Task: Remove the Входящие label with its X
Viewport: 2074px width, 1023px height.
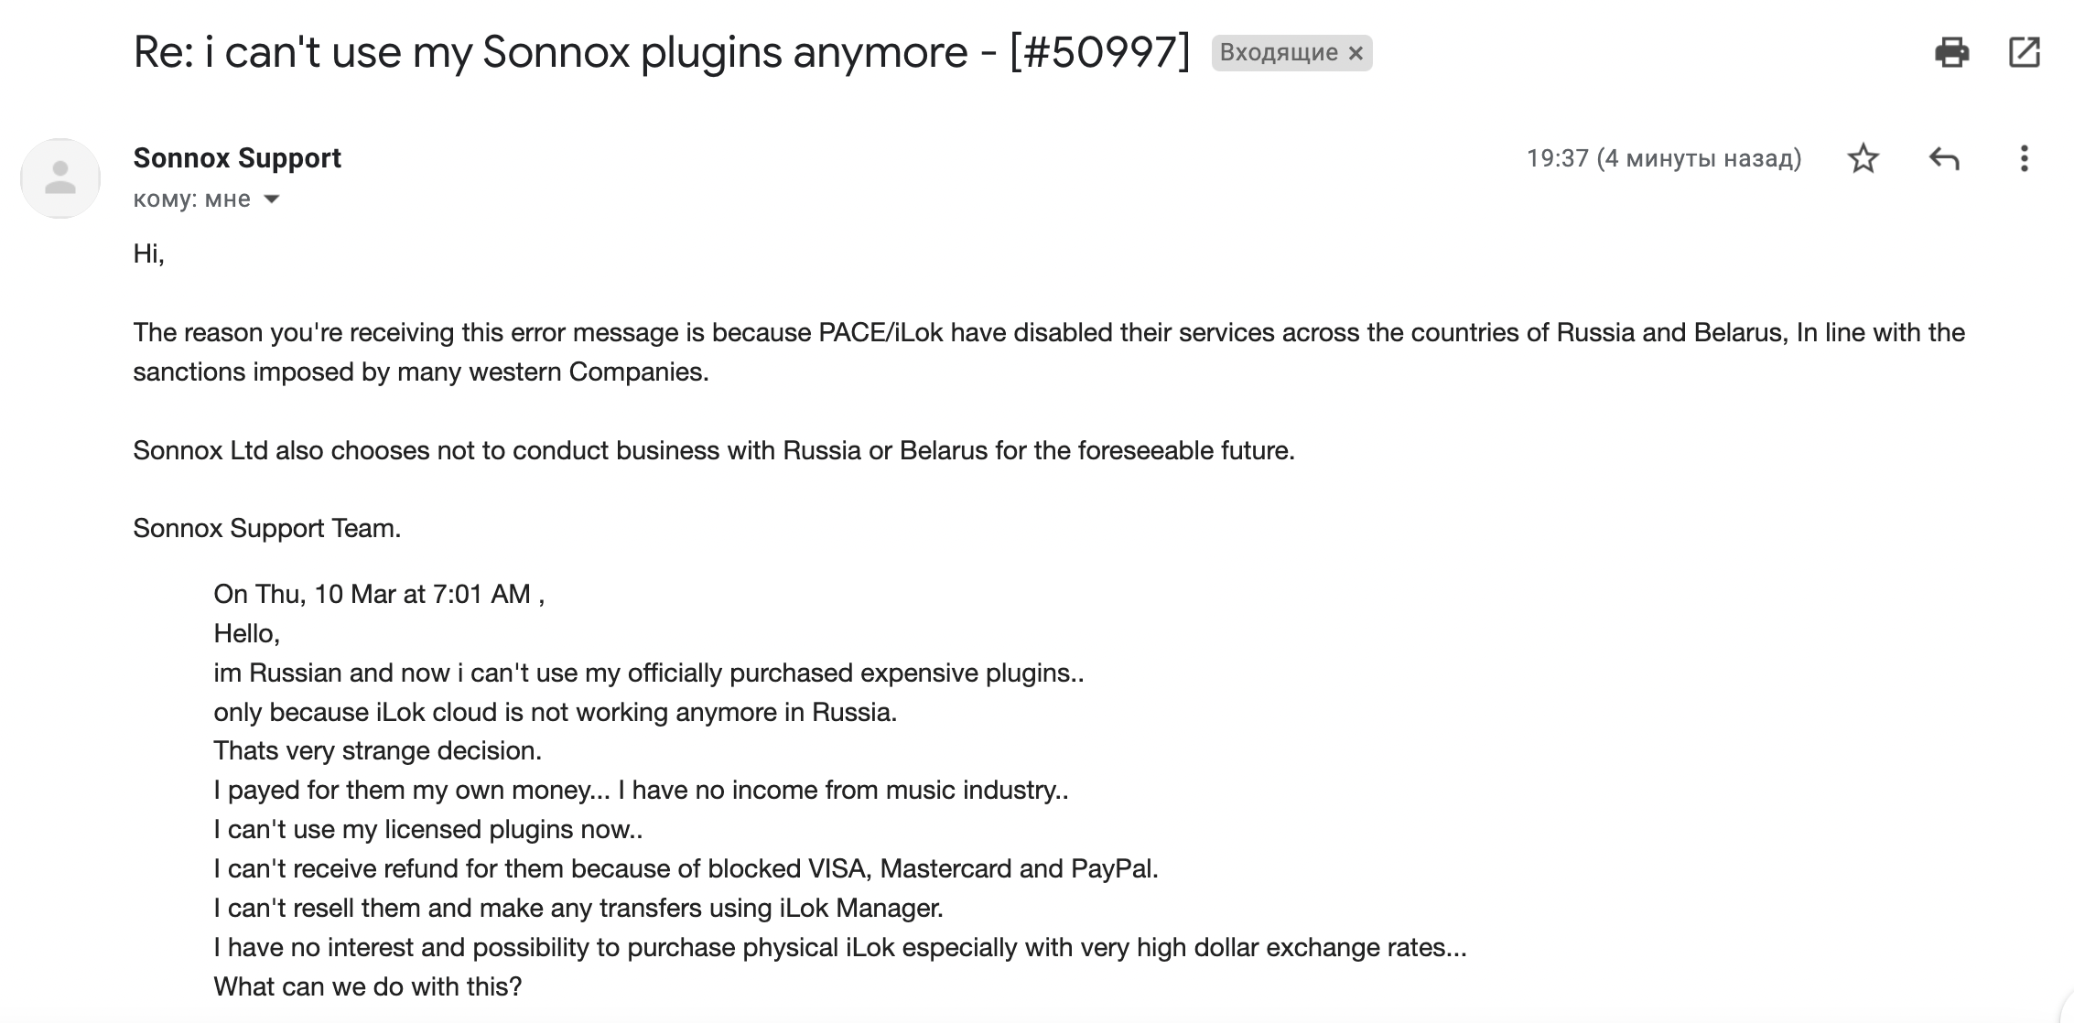Action: point(1356,53)
